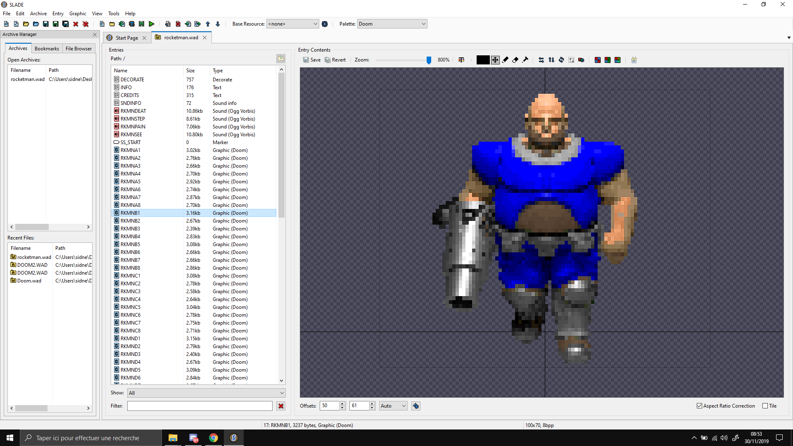Click the Import Files icon
The height and width of the screenshot is (446, 793).
pyautogui.click(x=122, y=24)
